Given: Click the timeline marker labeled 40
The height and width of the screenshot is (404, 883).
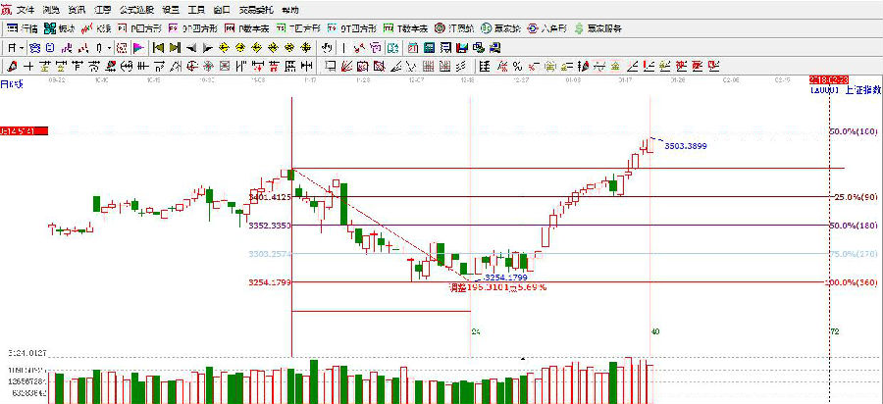Looking at the screenshot, I should click(654, 331).
